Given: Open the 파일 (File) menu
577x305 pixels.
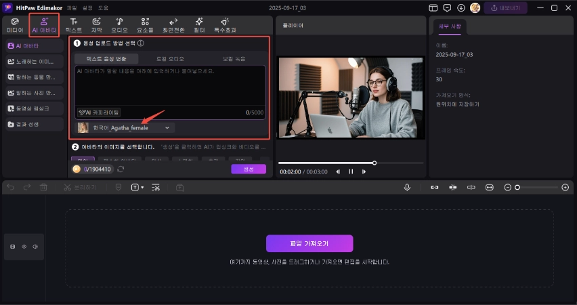Looking at the screenshot, I should [x=71, y=7].
